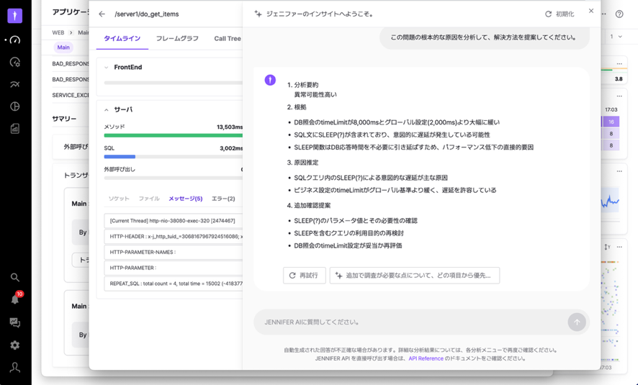The image size is (638, 385).
Task: Switch to the フレームグラフ tab
Action: coord(177,39)
